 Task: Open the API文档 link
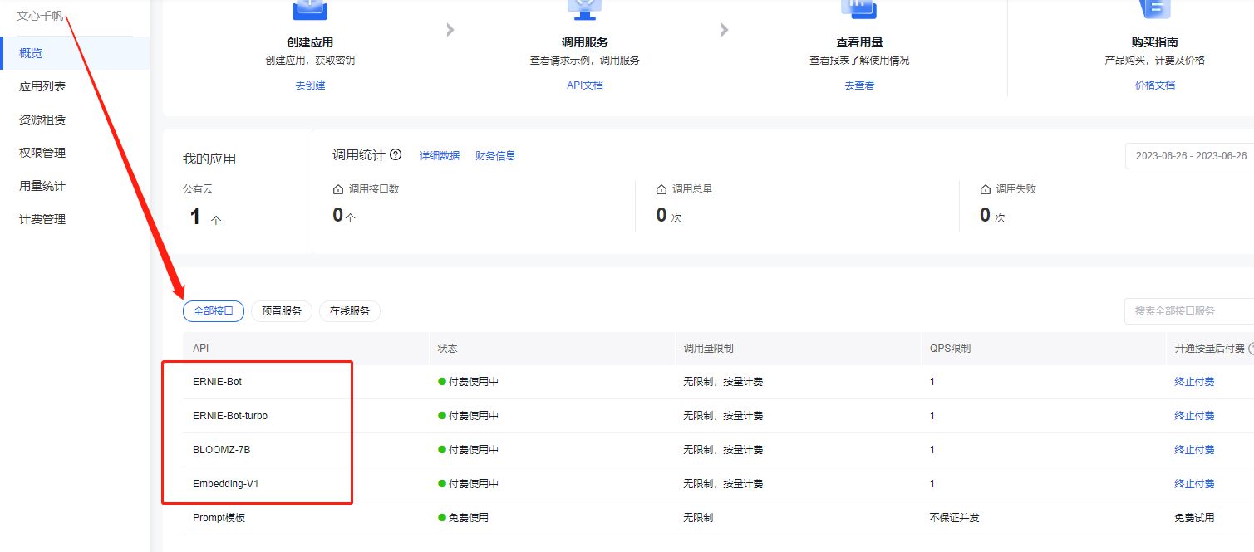(x=584, y=85)
